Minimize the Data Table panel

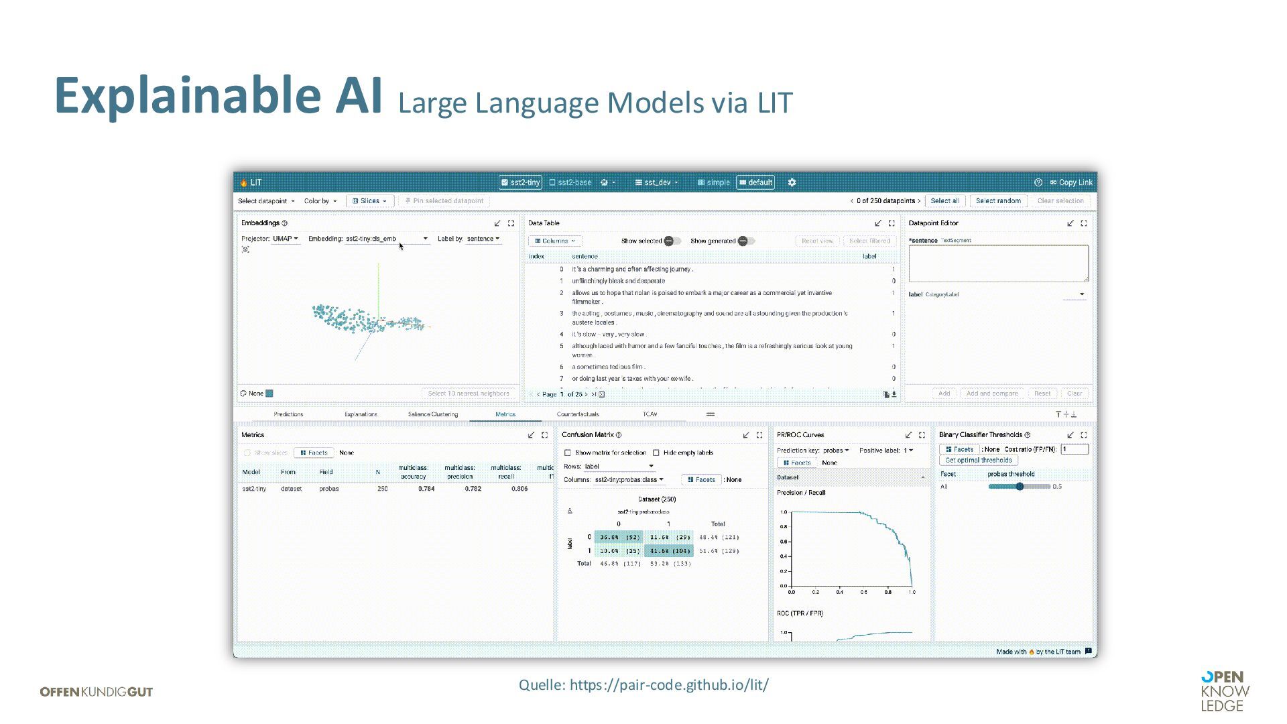[878, 223]
